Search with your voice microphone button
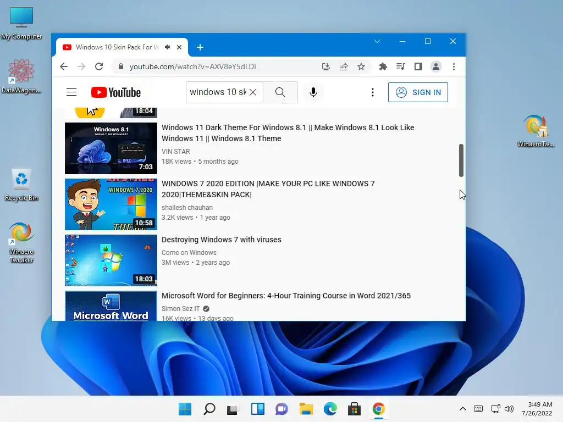 (x=313, y=92)
